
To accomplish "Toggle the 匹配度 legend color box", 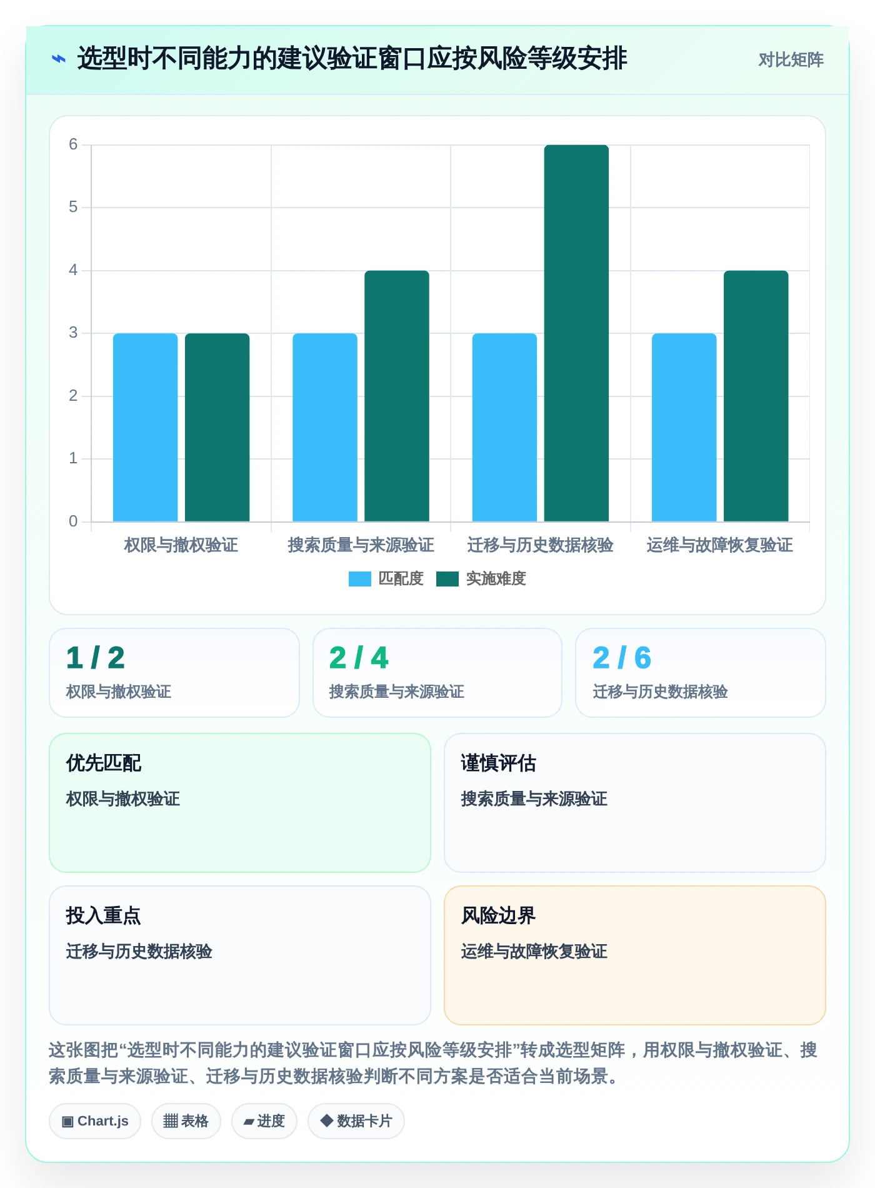I will click(x=360, y=579).
